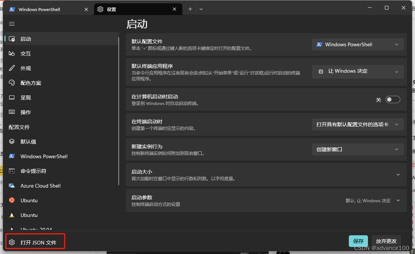Close the 设置 tab
The image size is (415, 254).
[x=174, y=9]
